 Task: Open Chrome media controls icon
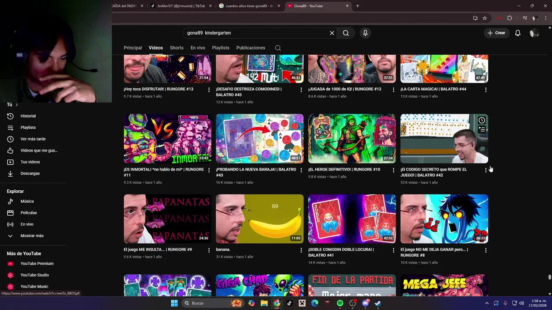click(525, 18)
